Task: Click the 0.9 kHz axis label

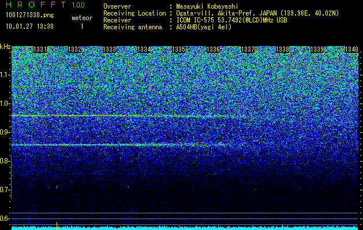Action: 4,132
